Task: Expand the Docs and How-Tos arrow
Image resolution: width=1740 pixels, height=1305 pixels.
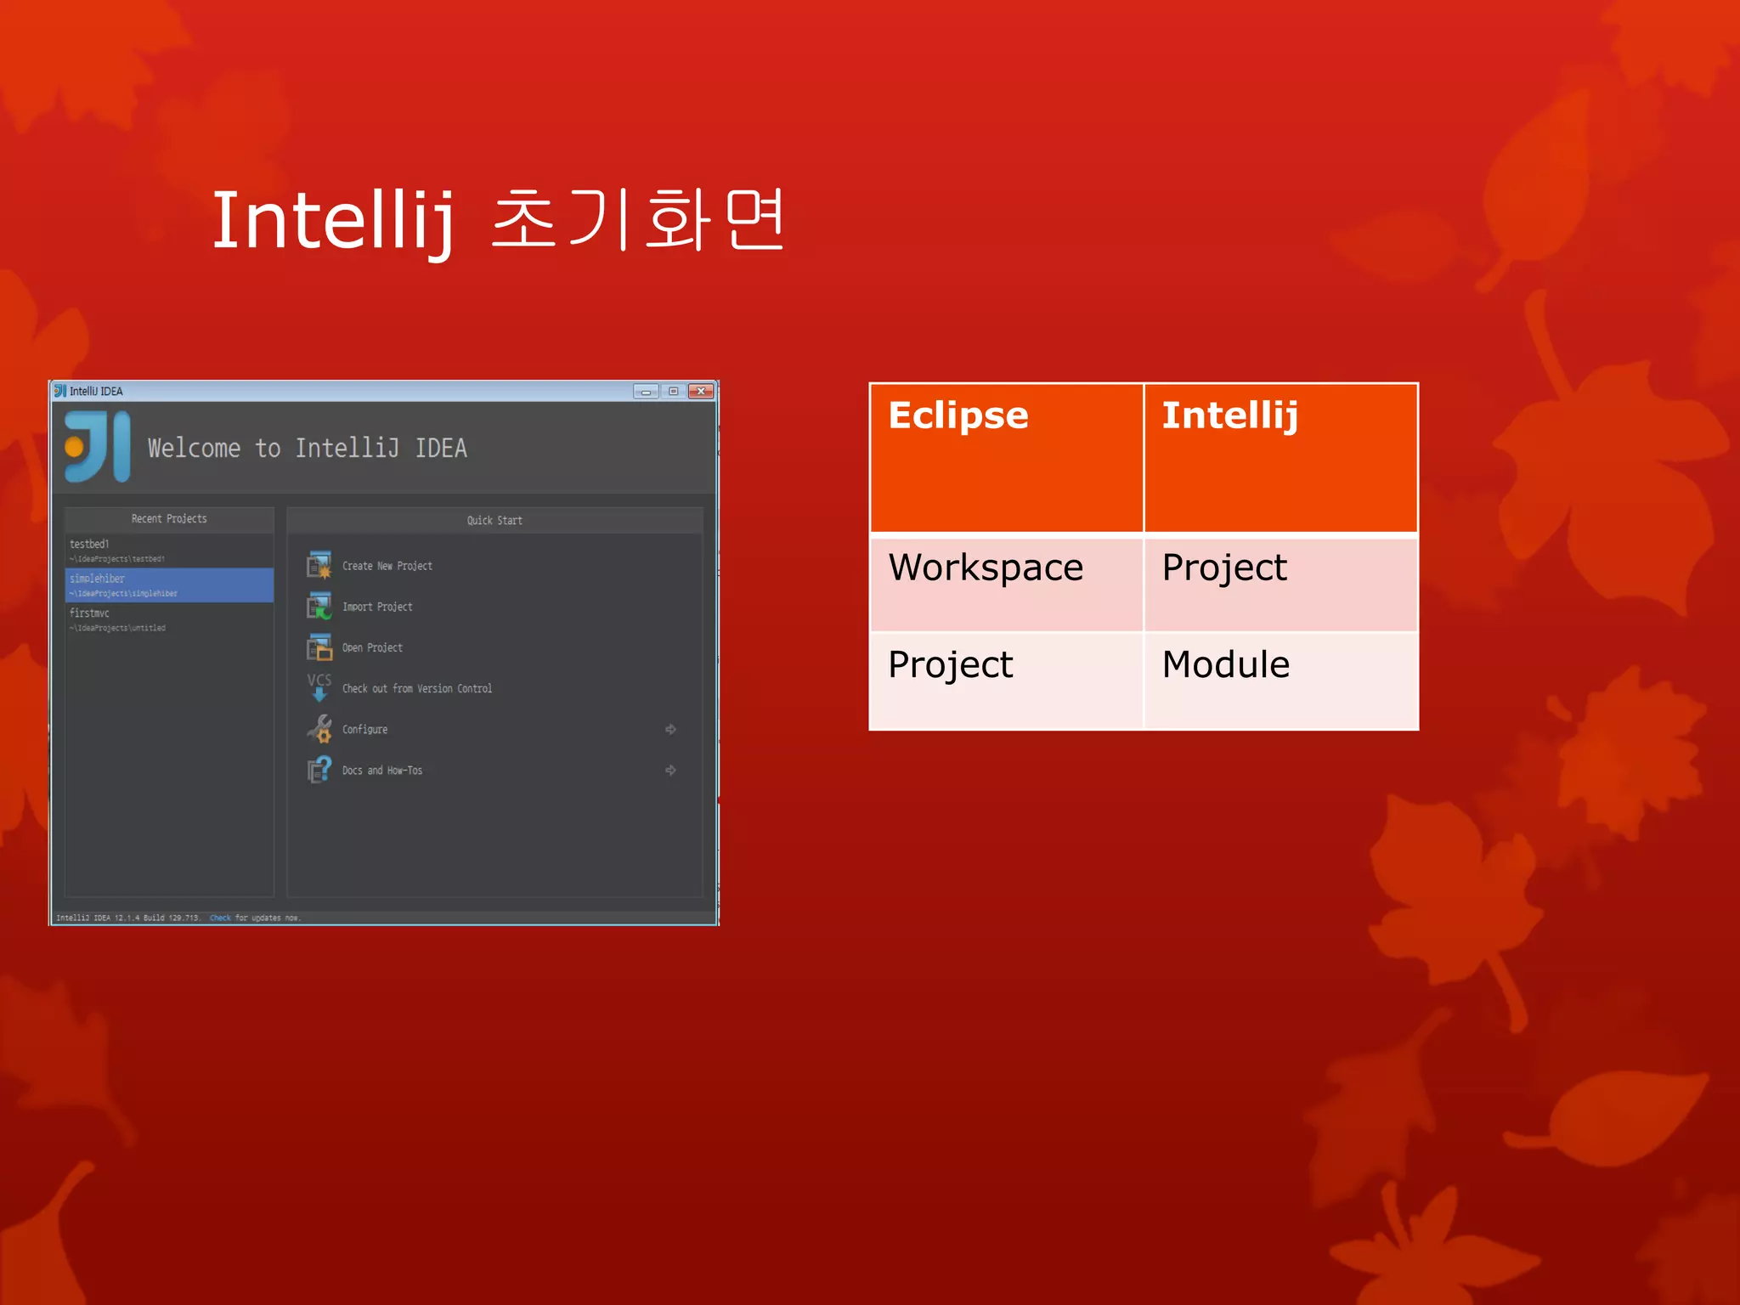Action: (x=670, y=770)
